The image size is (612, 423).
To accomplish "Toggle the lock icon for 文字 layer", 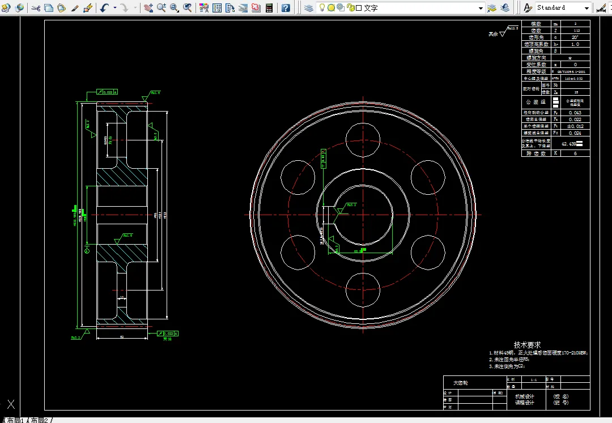I will 350,8.
